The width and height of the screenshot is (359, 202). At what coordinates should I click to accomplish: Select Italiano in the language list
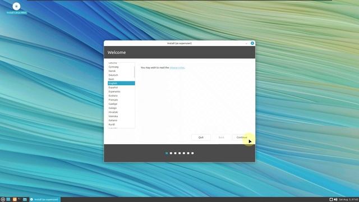[121, 121]
